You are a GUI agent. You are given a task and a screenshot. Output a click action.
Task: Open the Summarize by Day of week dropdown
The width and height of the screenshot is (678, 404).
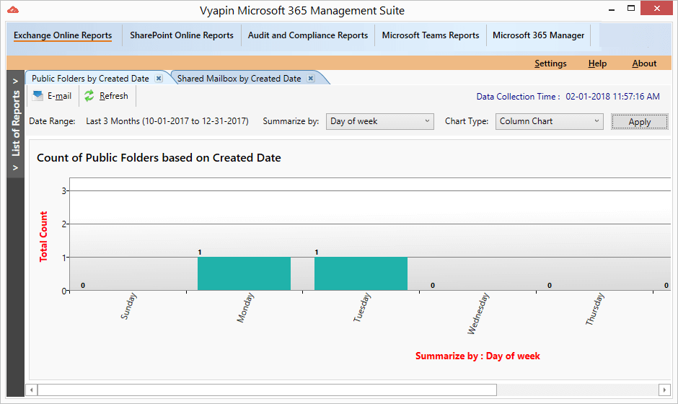tap(379, 121)
